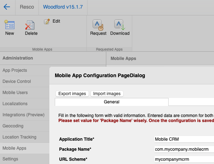Go back using the blue arrow

click(7, 7)
